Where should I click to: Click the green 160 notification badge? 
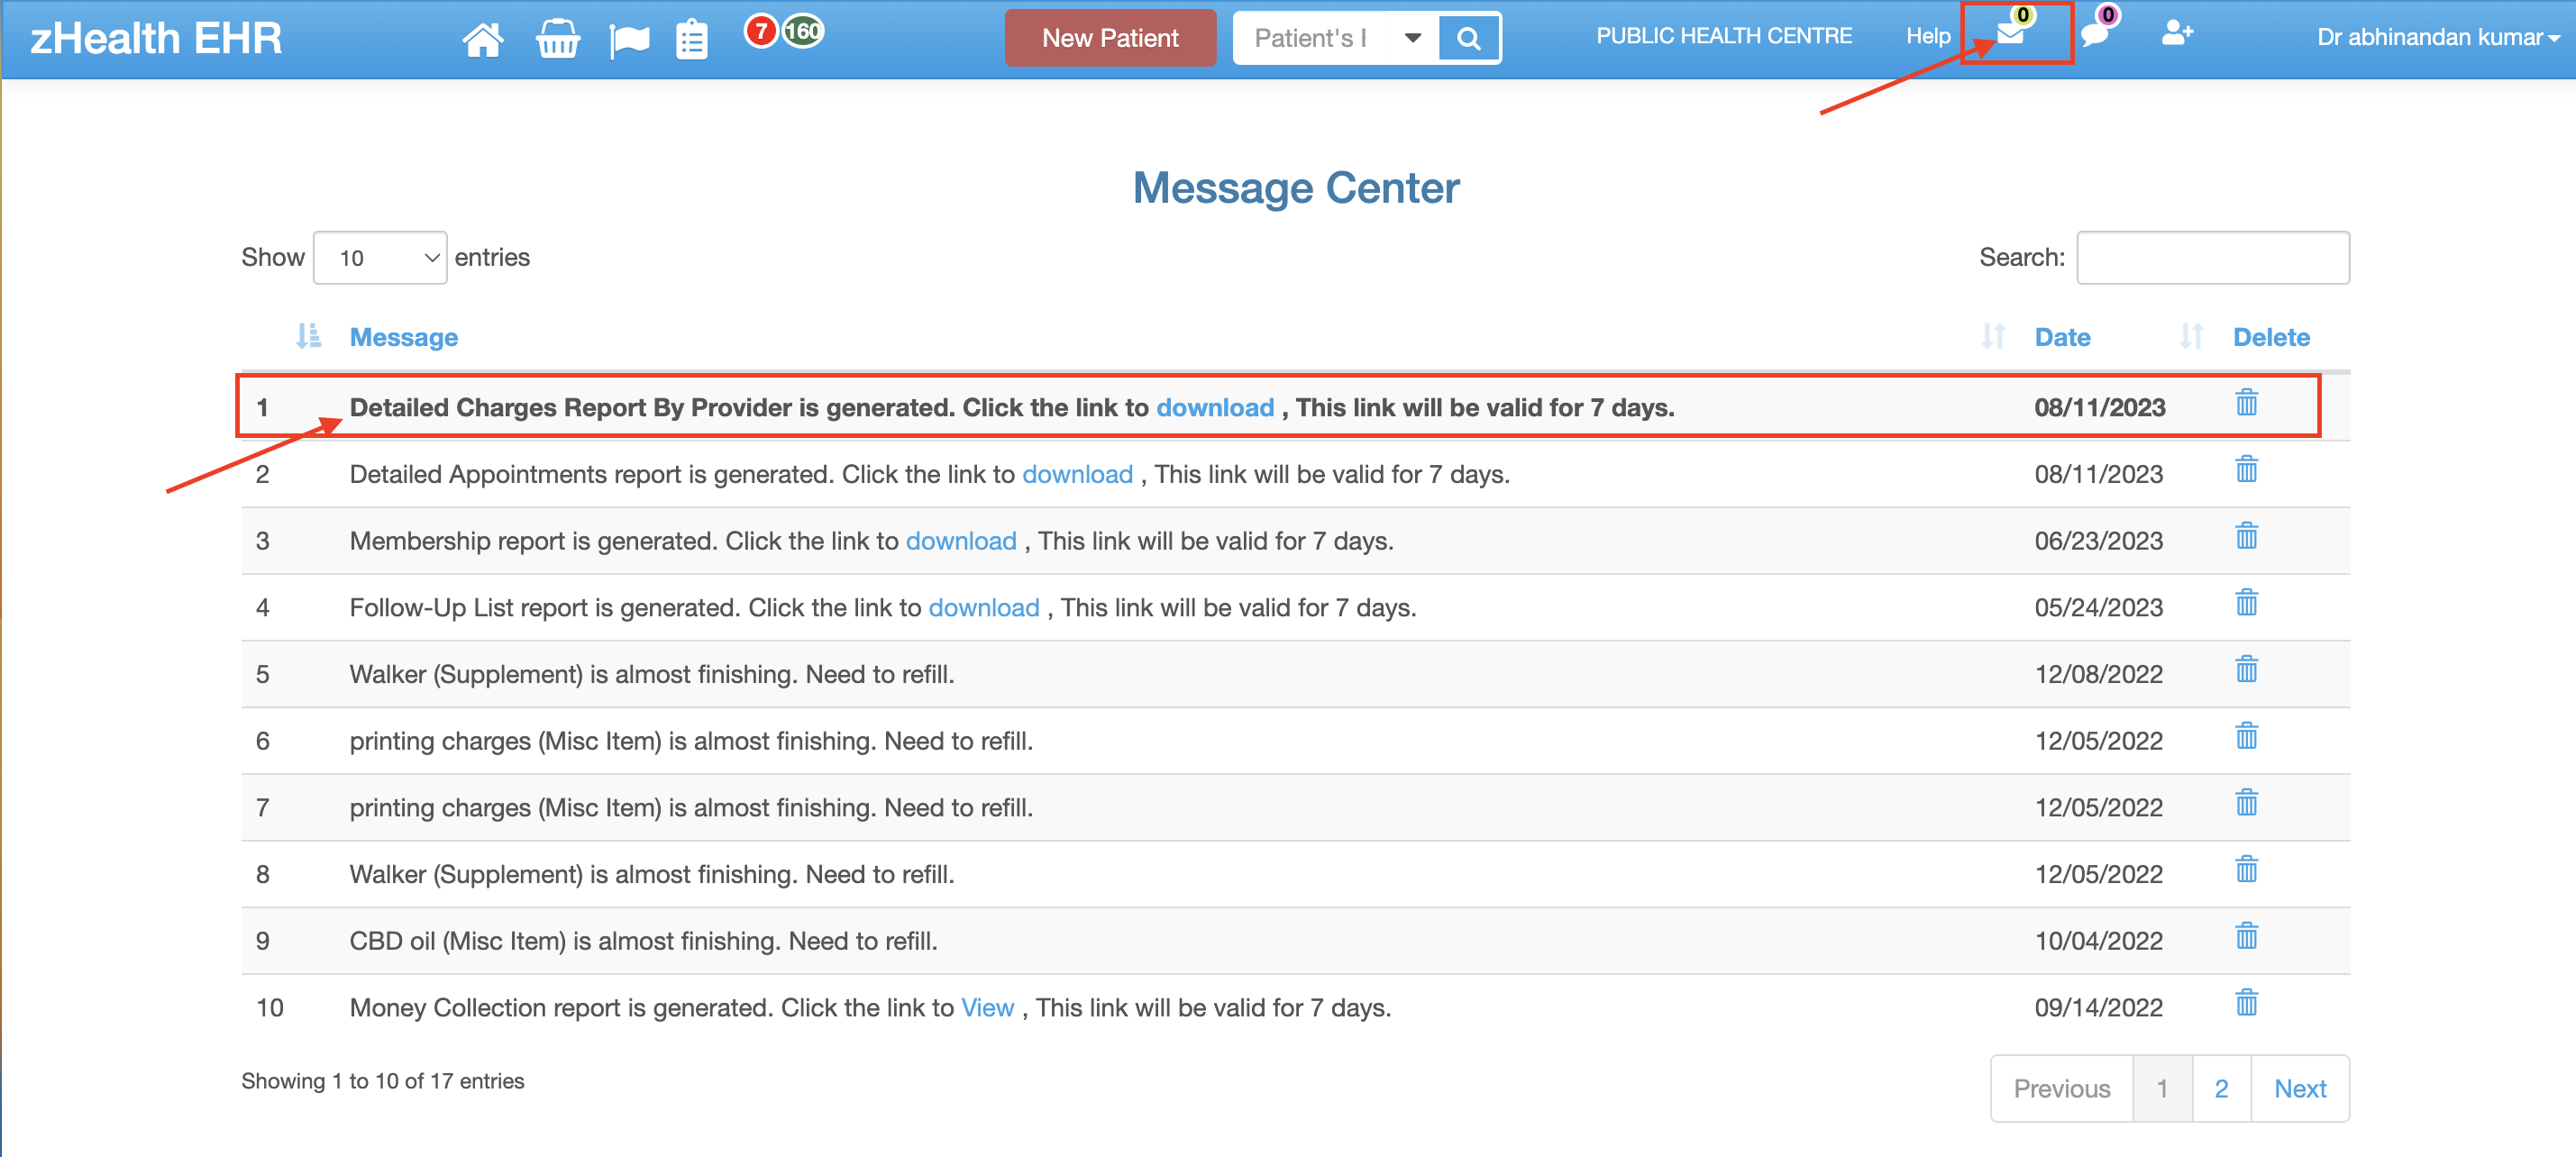[x=803, y=31]
